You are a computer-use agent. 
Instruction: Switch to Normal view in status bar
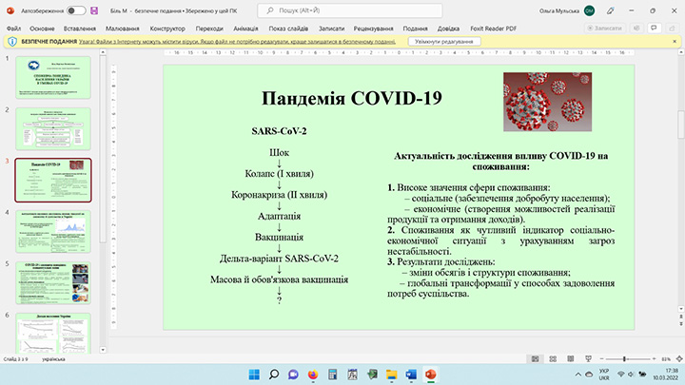535,358
